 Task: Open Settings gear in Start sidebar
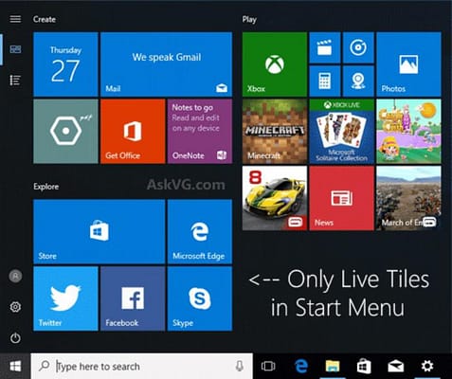pyautogui.click(x=15, y=307)
